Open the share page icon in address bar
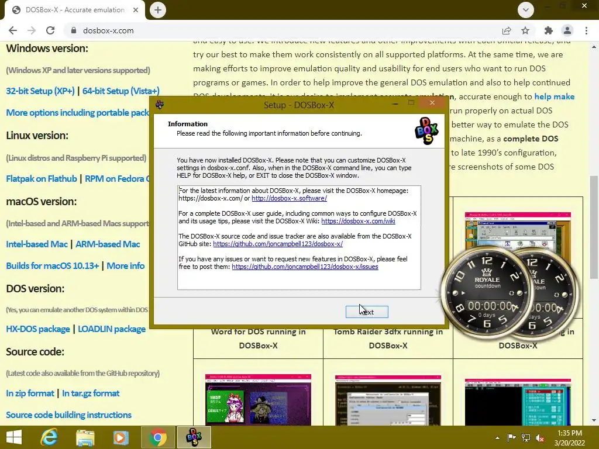 point(507,30)
